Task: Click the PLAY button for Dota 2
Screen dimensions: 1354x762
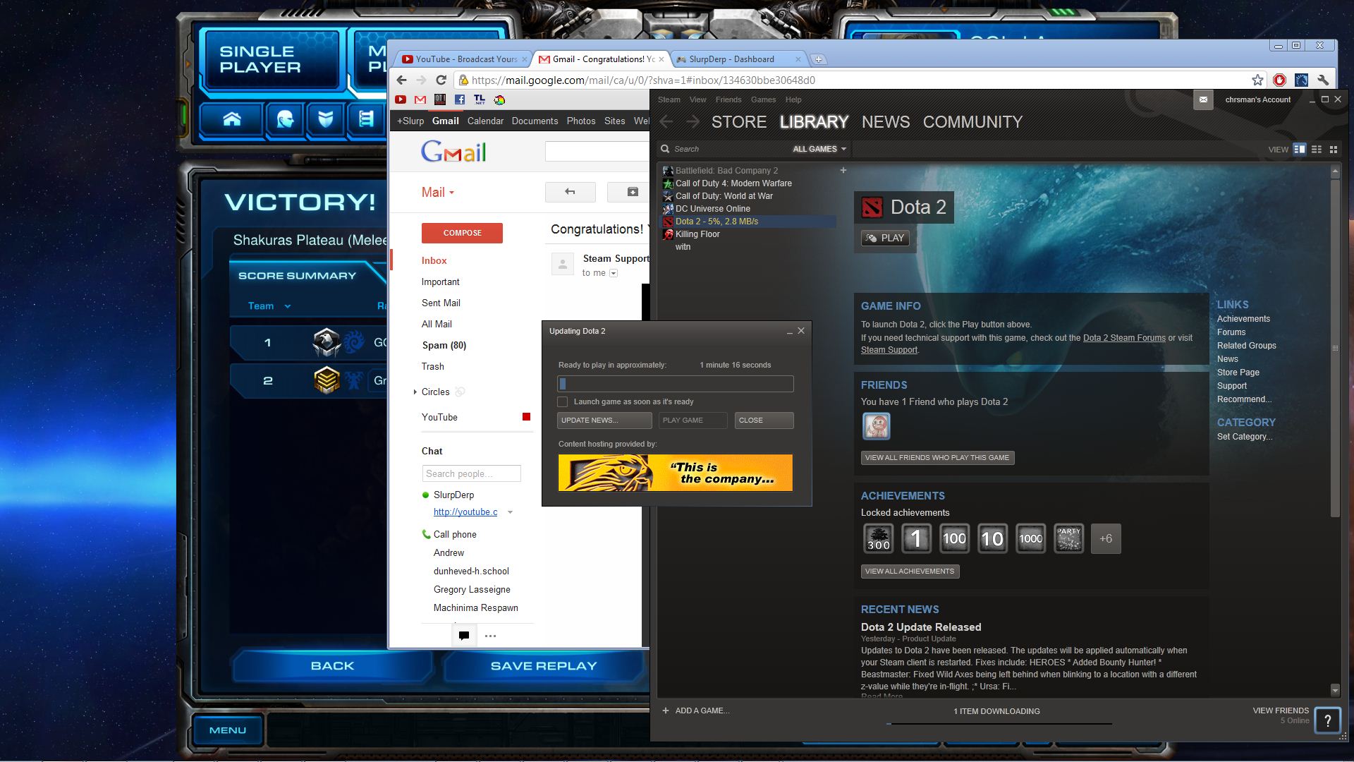Action: (885, 238)
